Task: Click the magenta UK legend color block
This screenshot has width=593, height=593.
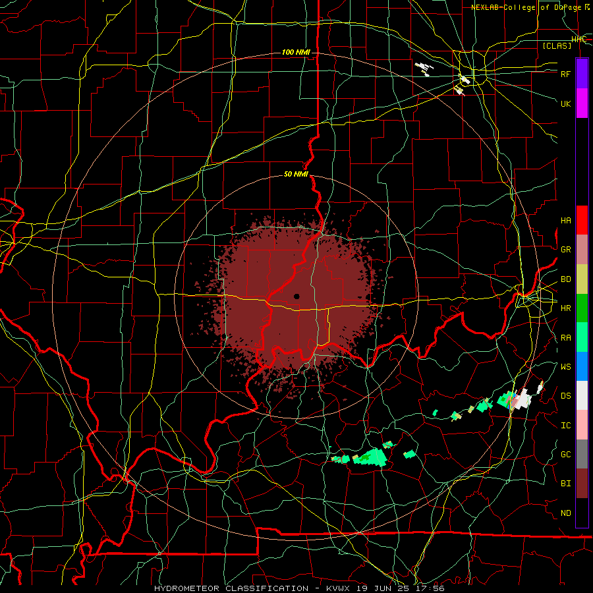Action: click(582, 103)
